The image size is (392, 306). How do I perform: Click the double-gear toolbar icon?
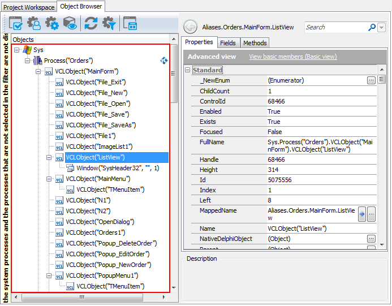(x=52, y=23)
